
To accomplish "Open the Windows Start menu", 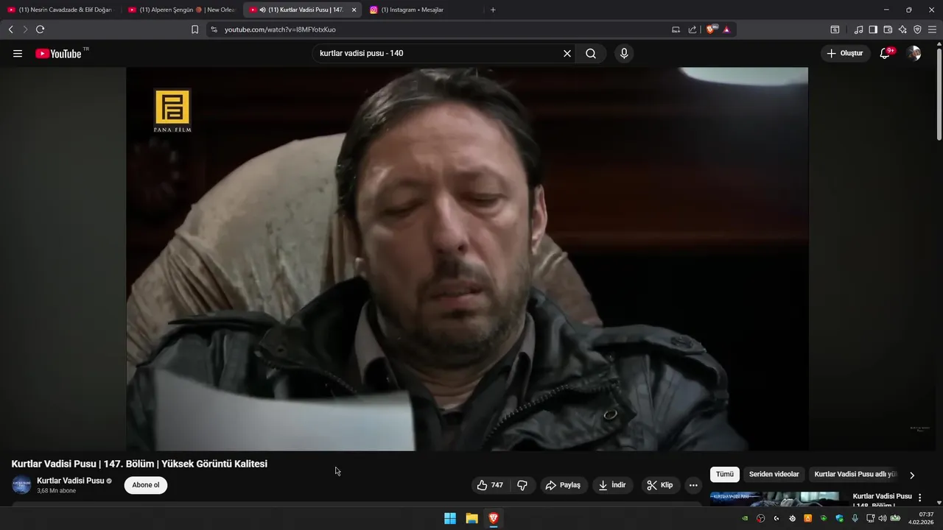I will [x=449, y=518].
